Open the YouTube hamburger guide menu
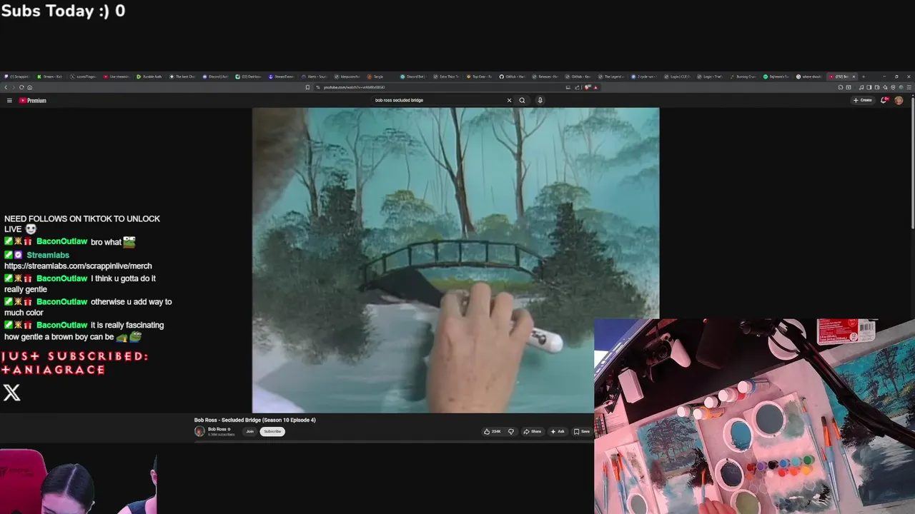This screenshot has height=514, width=915. tap(9, 101)
